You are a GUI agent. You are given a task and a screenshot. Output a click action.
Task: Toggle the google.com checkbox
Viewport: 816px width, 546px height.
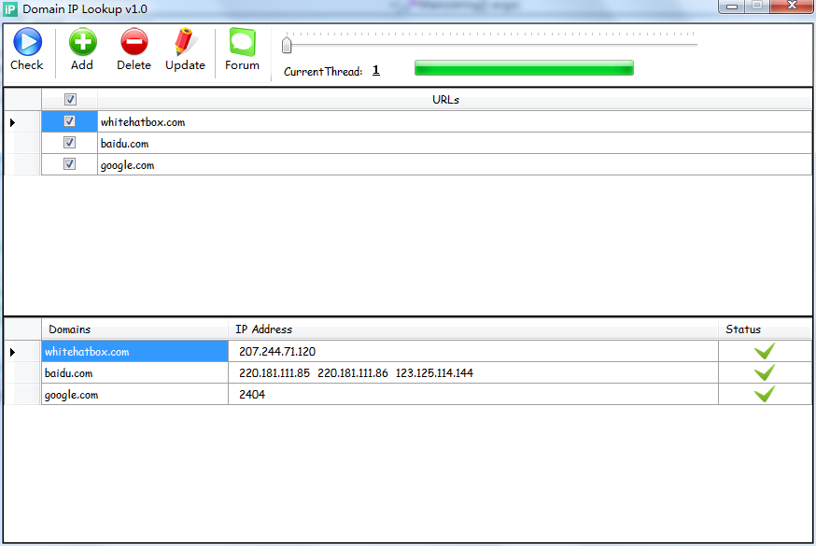[70, 165]
